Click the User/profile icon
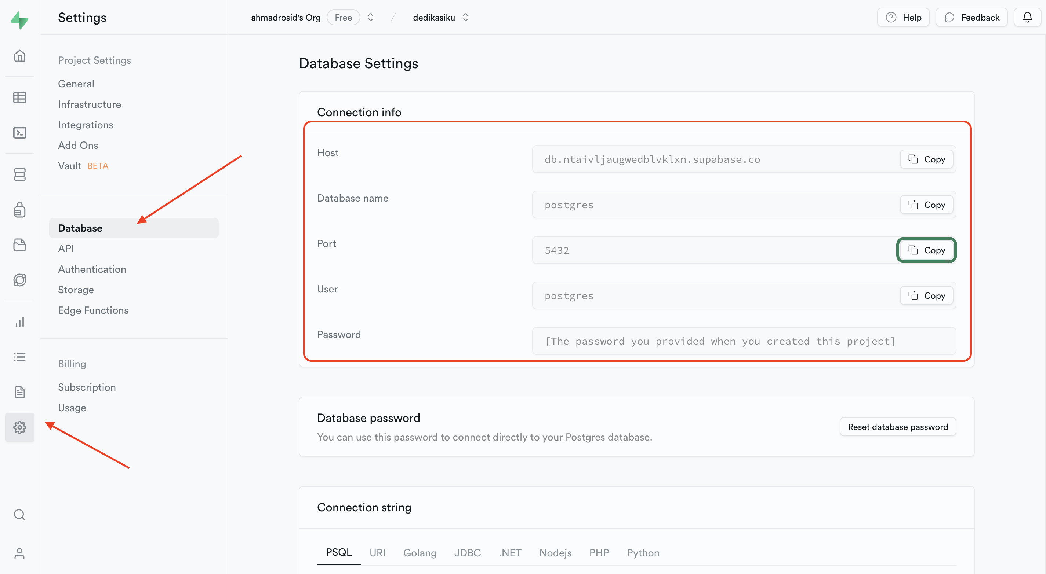1046x574 pixels. pos(20,553)
